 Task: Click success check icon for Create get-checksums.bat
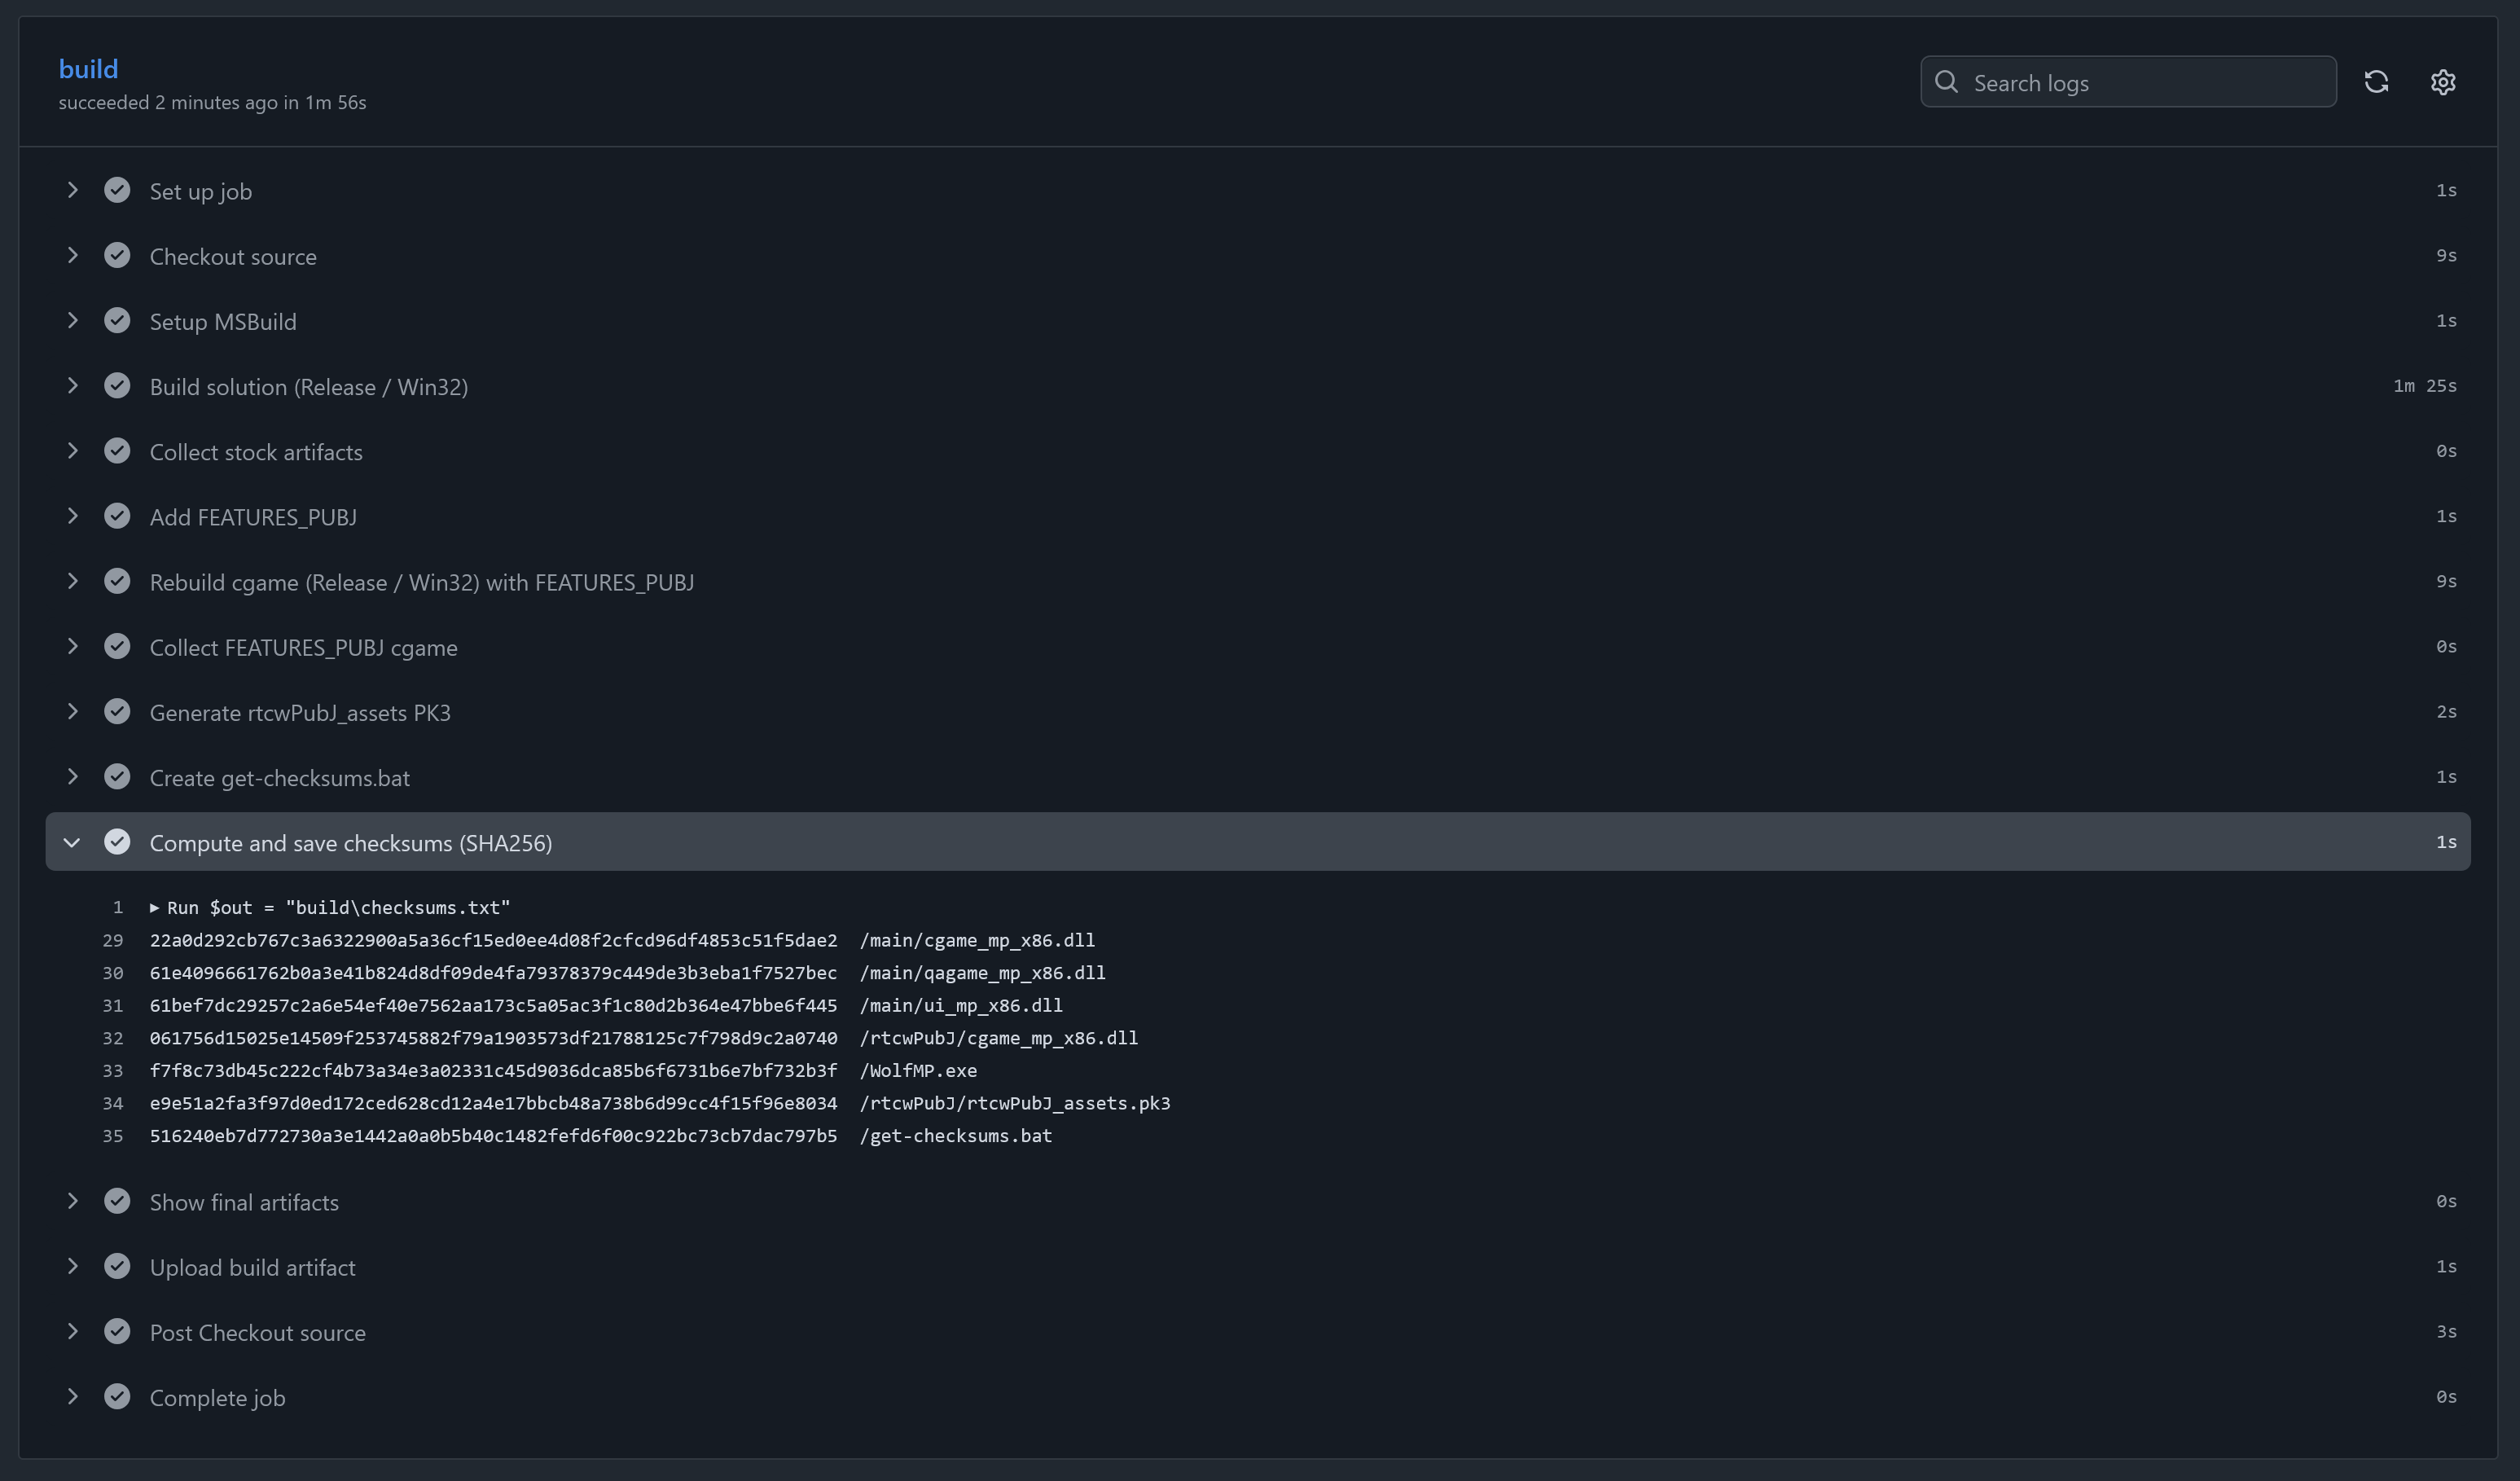pyautogui.click(x=117, y=776)
